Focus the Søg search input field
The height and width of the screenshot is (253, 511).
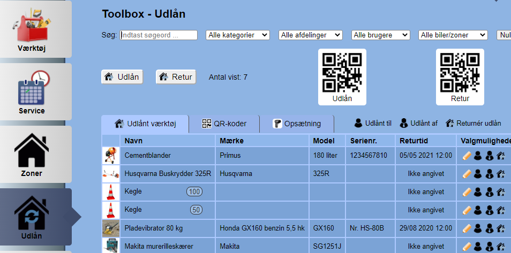(159, 35)
